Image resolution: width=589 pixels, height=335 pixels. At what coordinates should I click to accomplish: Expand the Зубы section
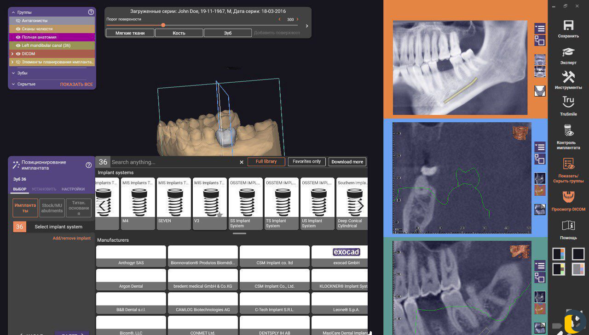pyautogui.click(x=13, y=73)
